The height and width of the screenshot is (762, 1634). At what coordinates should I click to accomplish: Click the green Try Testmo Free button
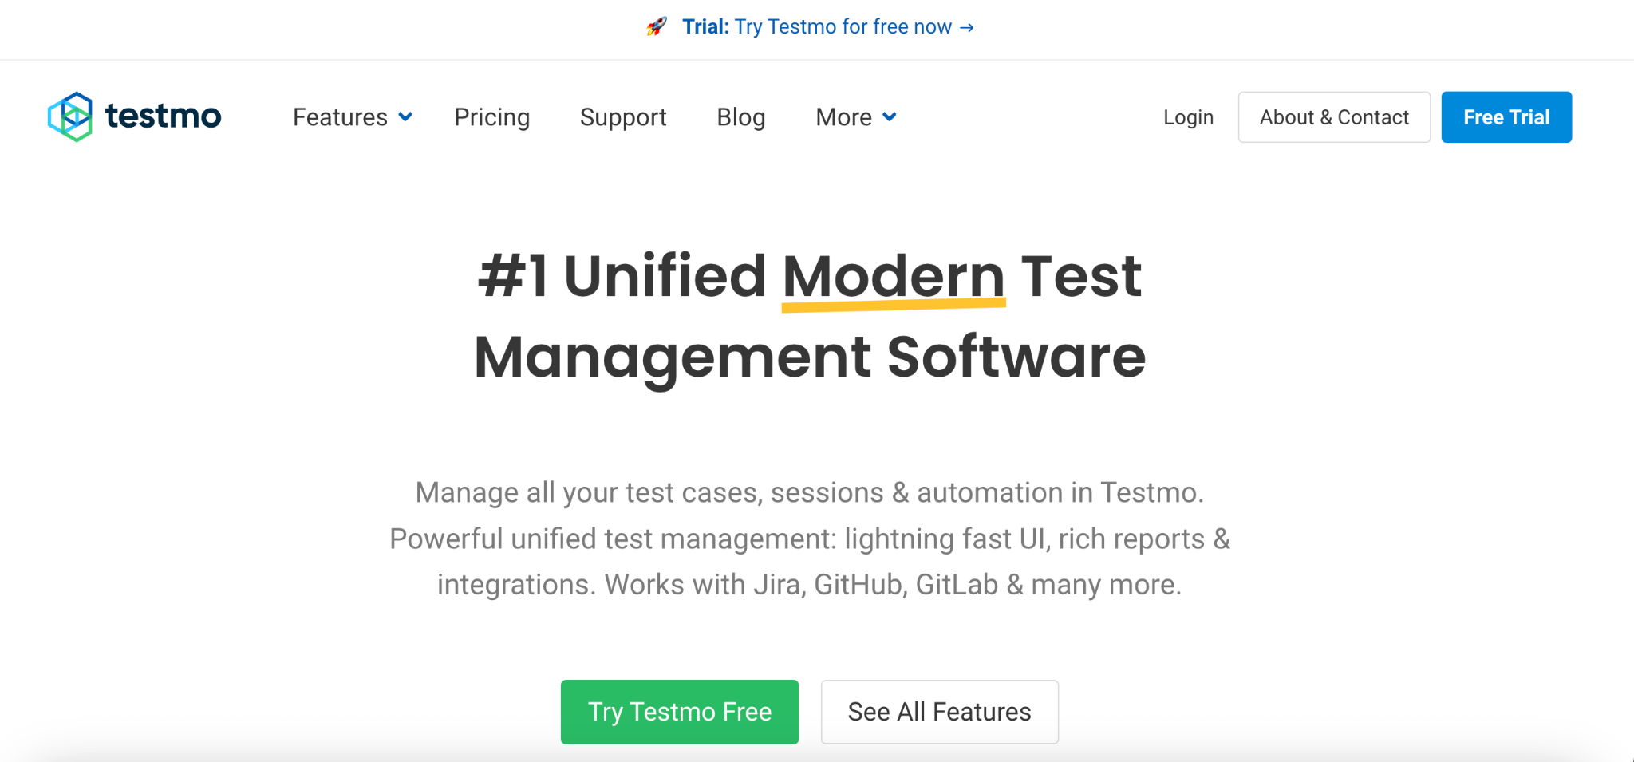click(680, 712)
